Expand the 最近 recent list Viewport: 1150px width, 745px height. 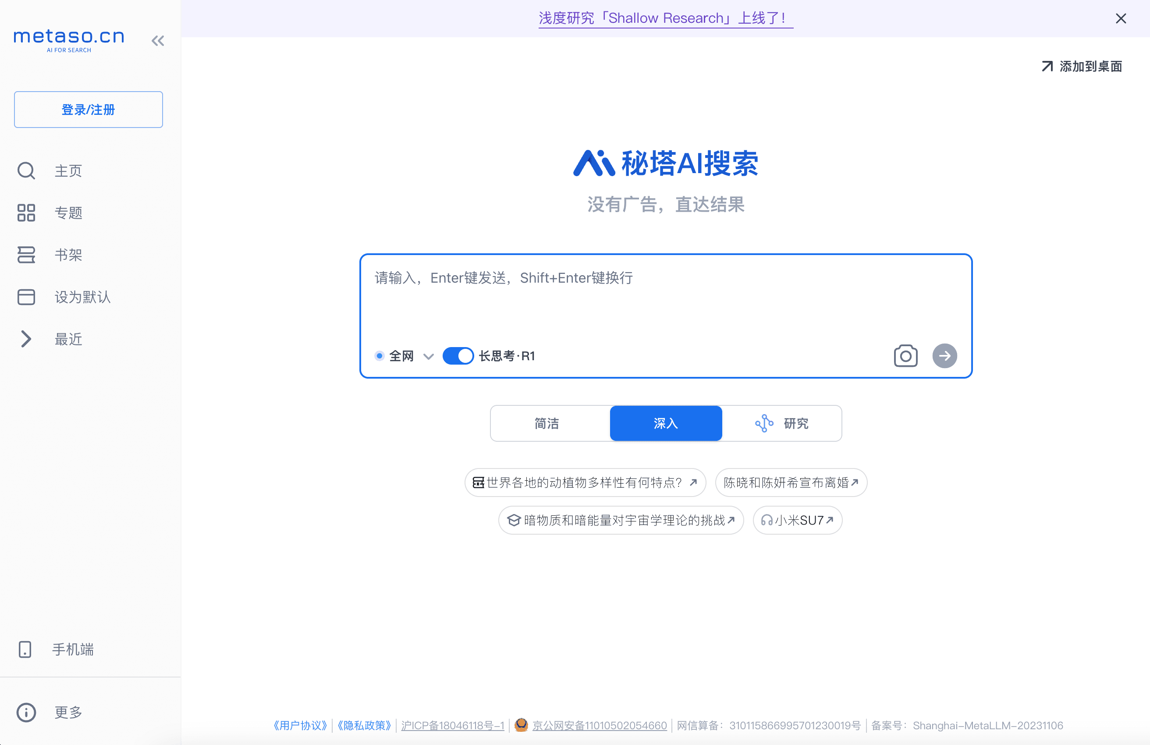[x=26, y=339]
